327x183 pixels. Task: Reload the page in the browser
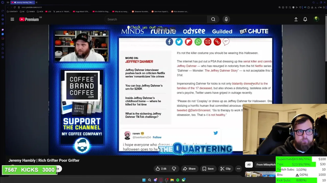[x=15, y=7]
